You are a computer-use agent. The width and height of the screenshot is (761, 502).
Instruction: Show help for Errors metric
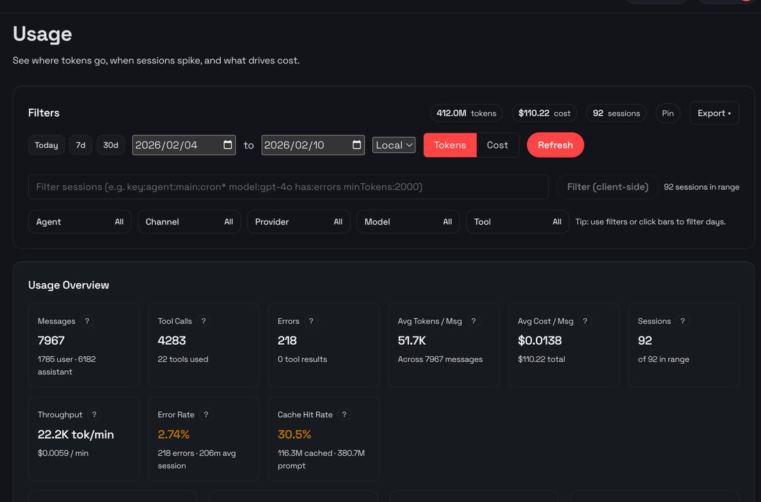click(x=311, y=321)
